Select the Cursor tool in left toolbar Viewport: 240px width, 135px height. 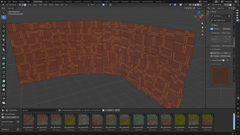coord(4,21)
